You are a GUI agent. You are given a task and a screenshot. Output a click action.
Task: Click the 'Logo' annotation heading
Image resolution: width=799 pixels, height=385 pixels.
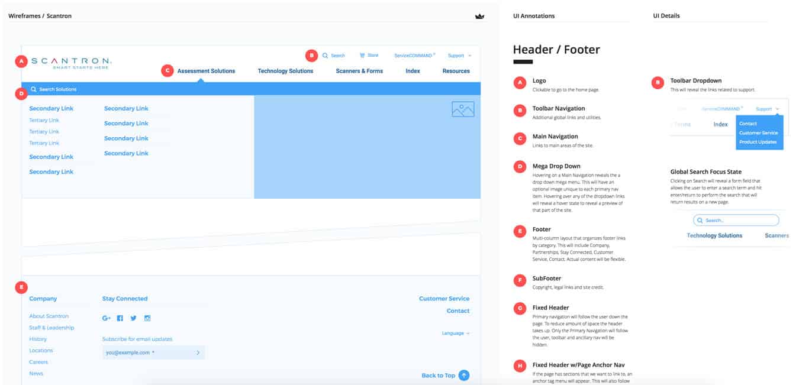pyautogui.click(x=539, y=80)
